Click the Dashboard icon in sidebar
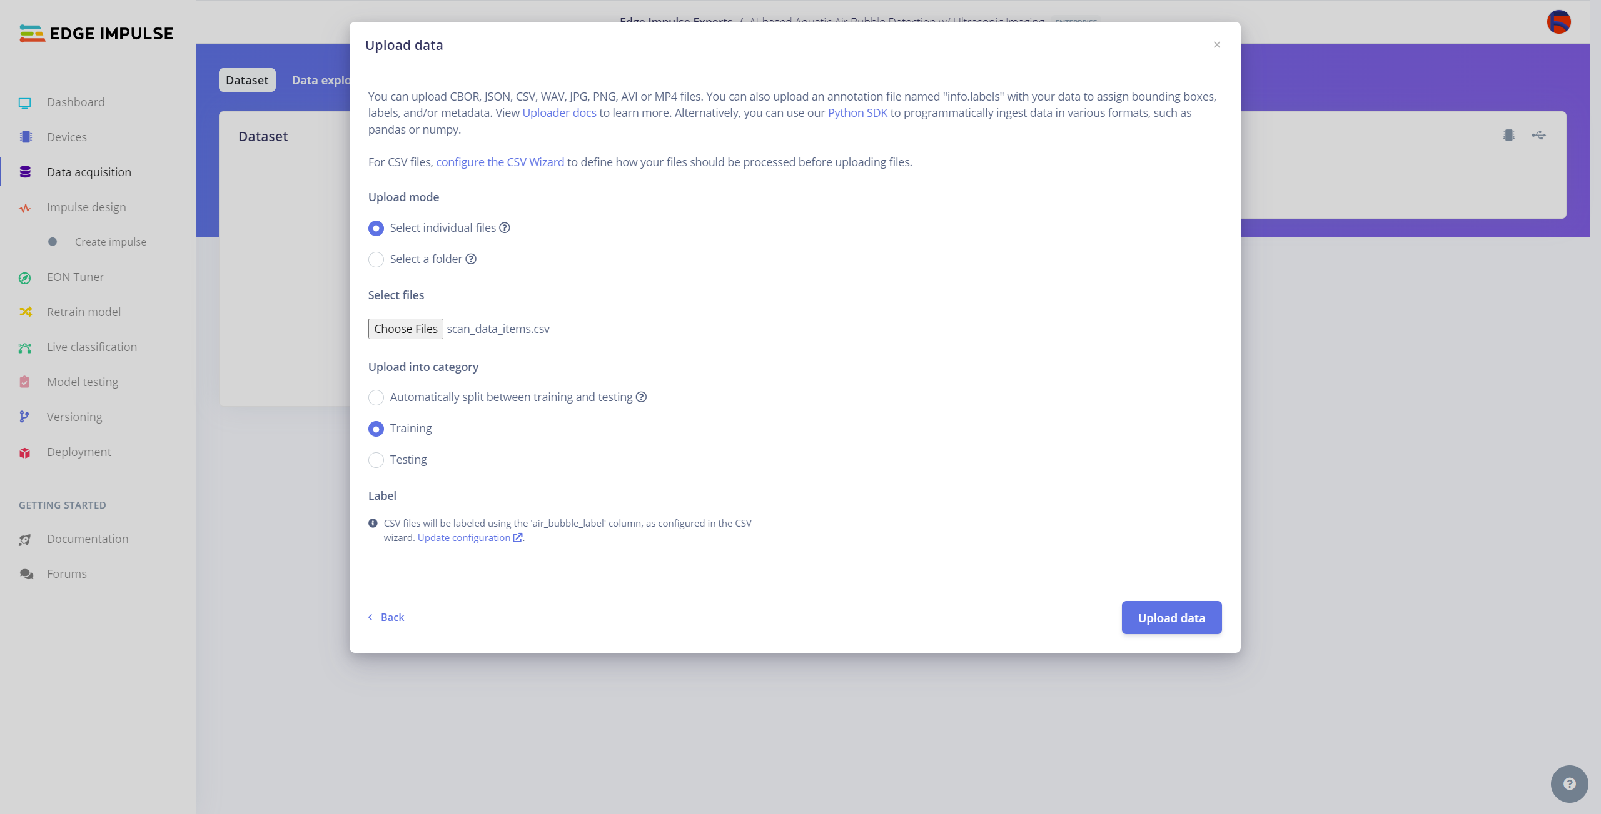This screenshot has height=814, width=1601. [x=26, y=102]
